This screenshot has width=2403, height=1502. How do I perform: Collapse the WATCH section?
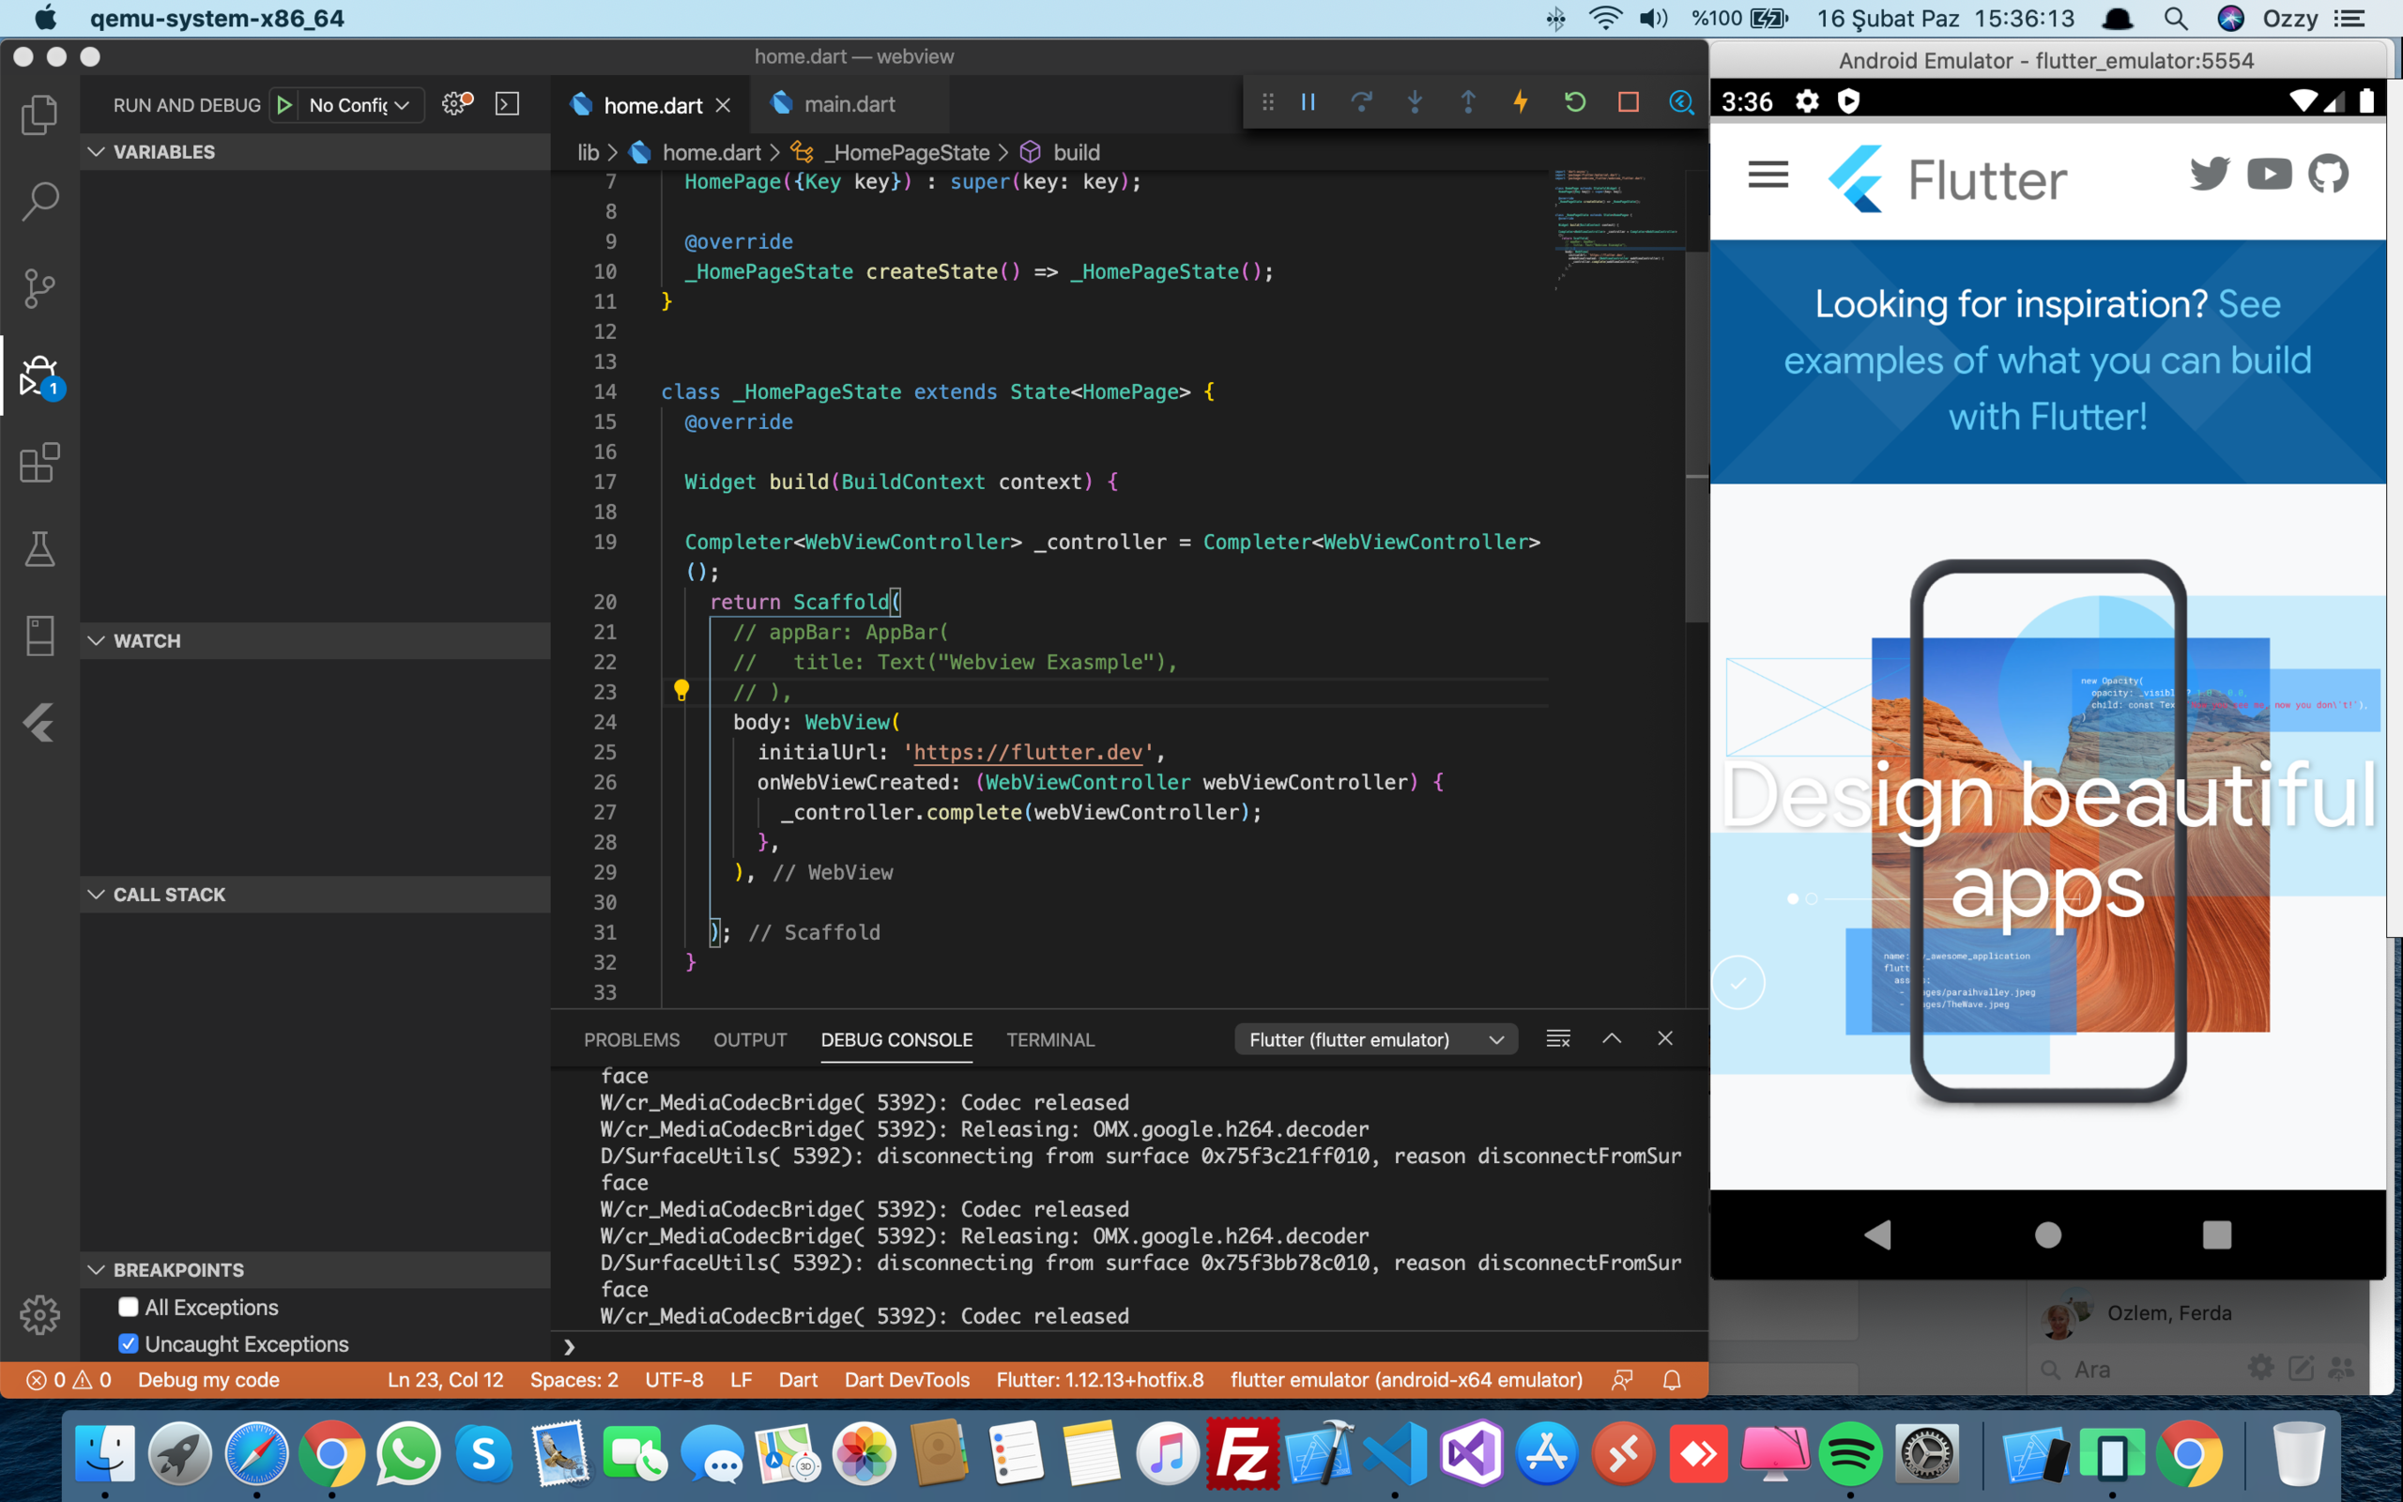click(315, 641)
